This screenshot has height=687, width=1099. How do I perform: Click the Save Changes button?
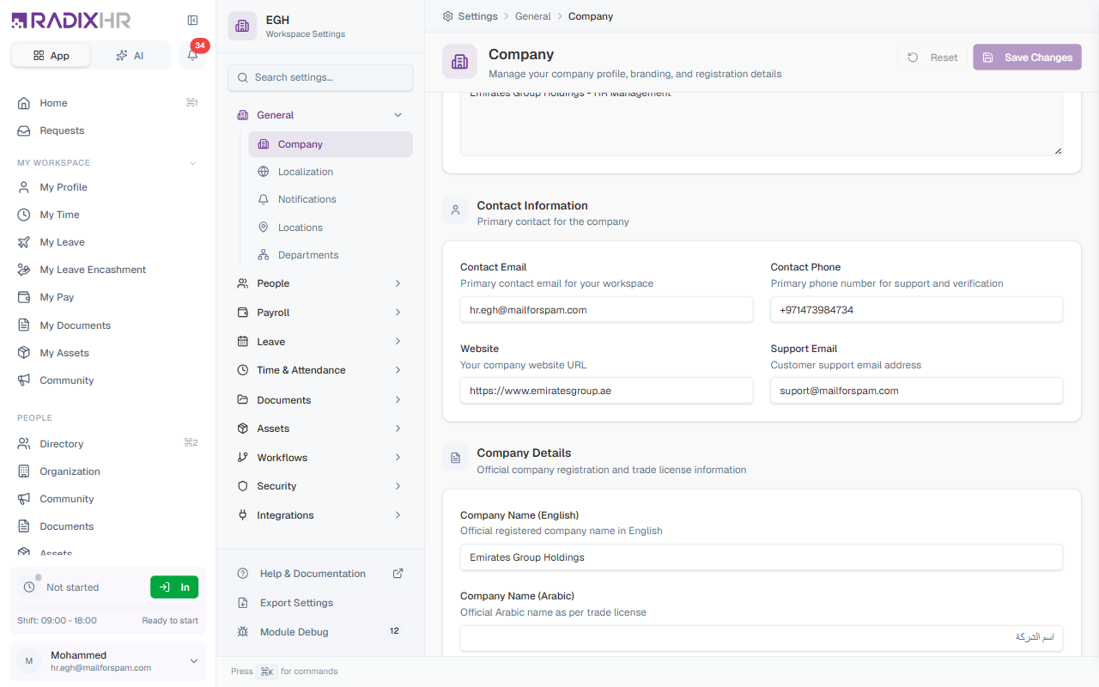point(1027,58)
